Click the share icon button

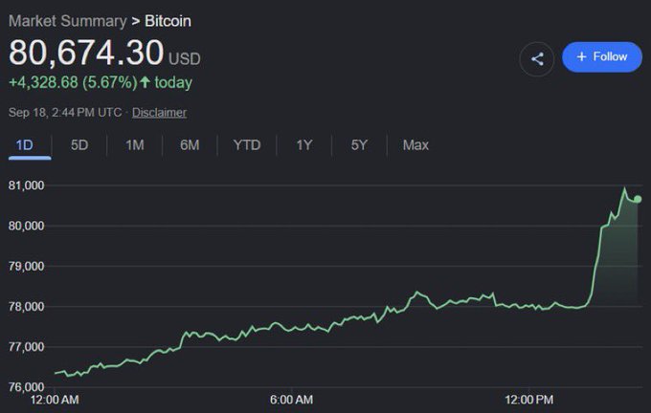(x=537, y=59)
